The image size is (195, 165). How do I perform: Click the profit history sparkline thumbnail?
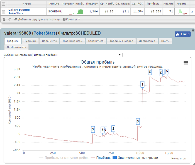[73, 12]
